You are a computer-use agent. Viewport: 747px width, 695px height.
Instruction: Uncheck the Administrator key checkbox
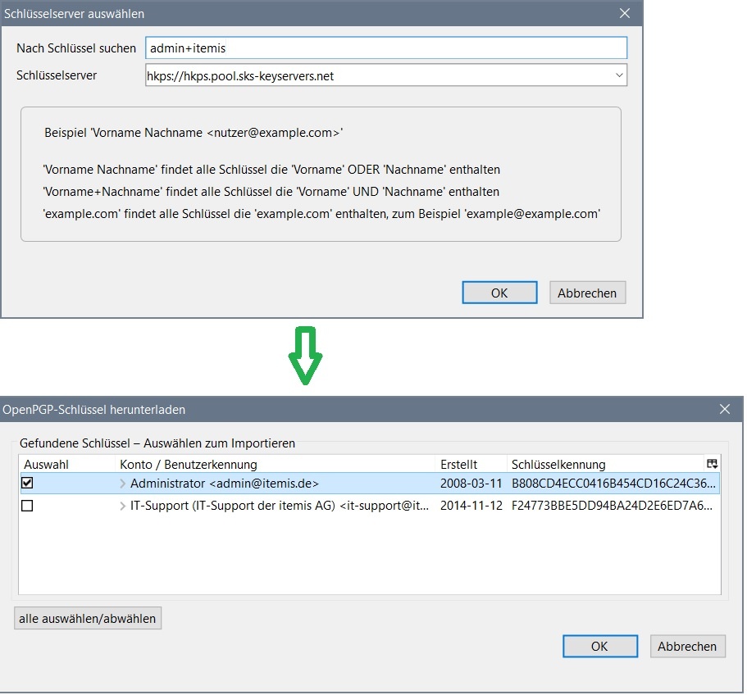(x=27, y=484)
